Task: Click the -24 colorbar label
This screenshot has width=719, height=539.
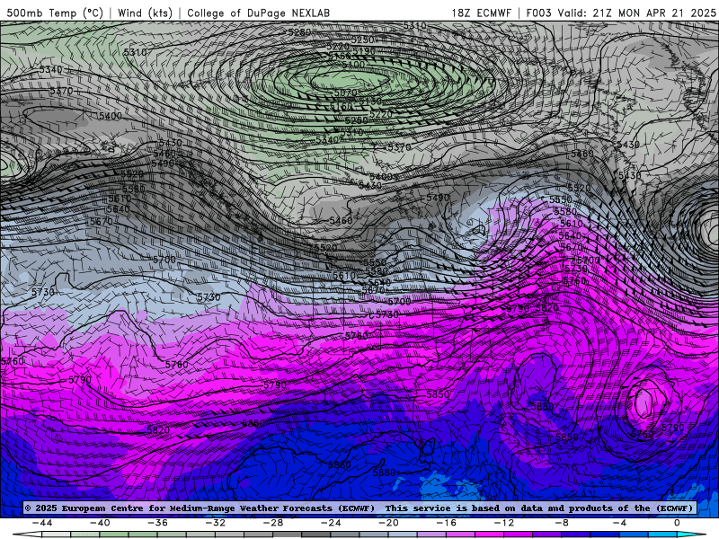Action: point(331,523)
